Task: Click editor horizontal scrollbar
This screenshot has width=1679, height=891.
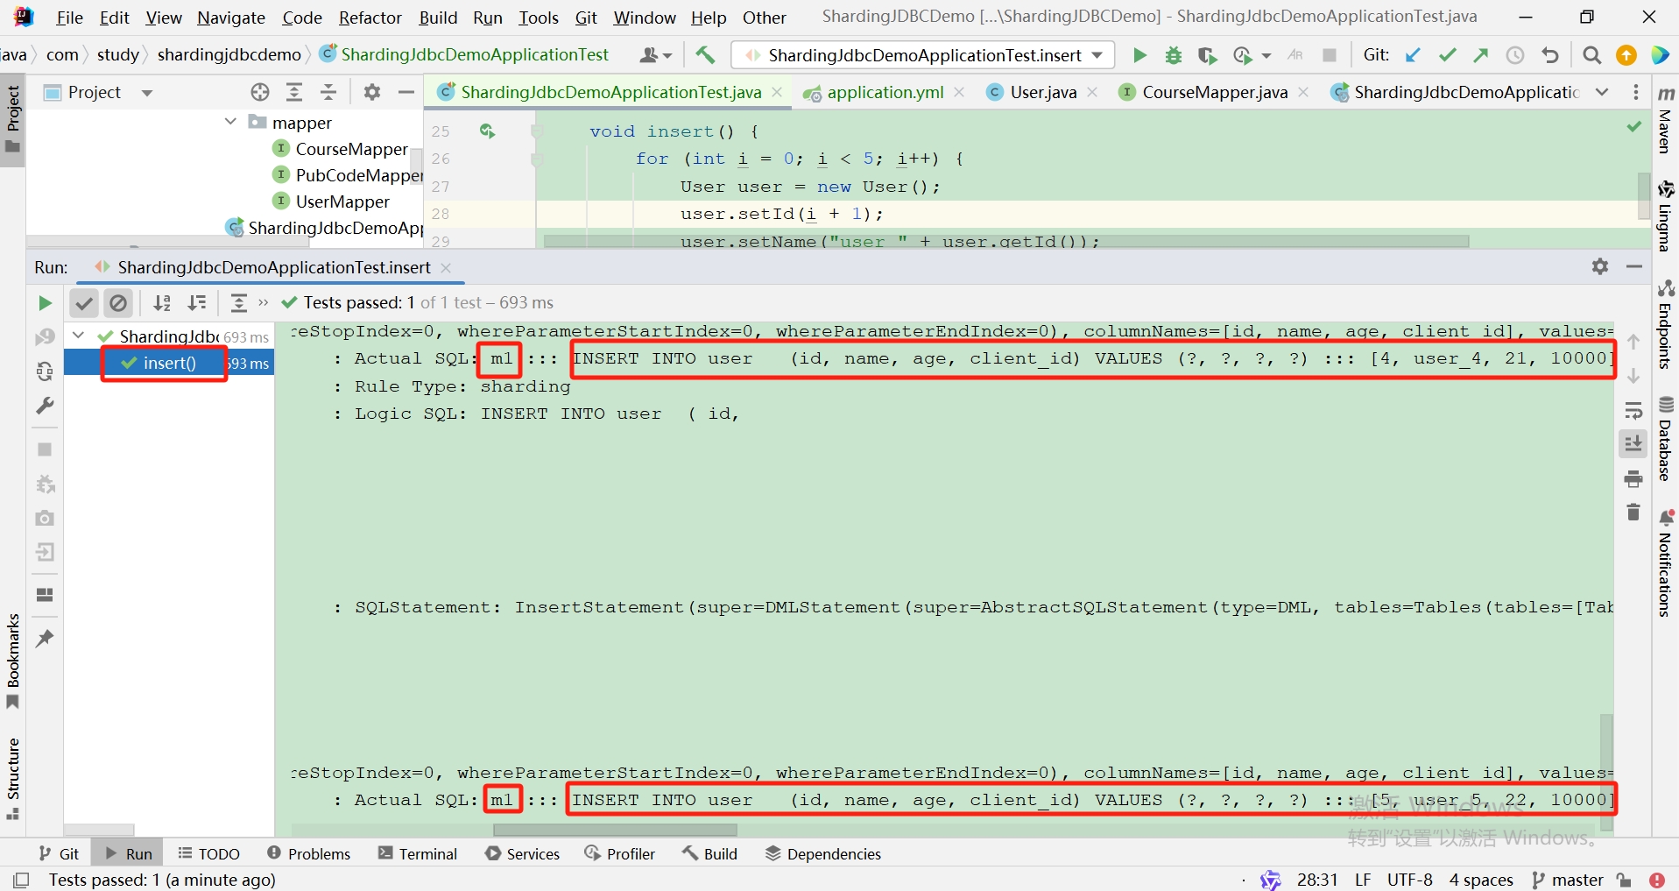Action: [1005, 241]
